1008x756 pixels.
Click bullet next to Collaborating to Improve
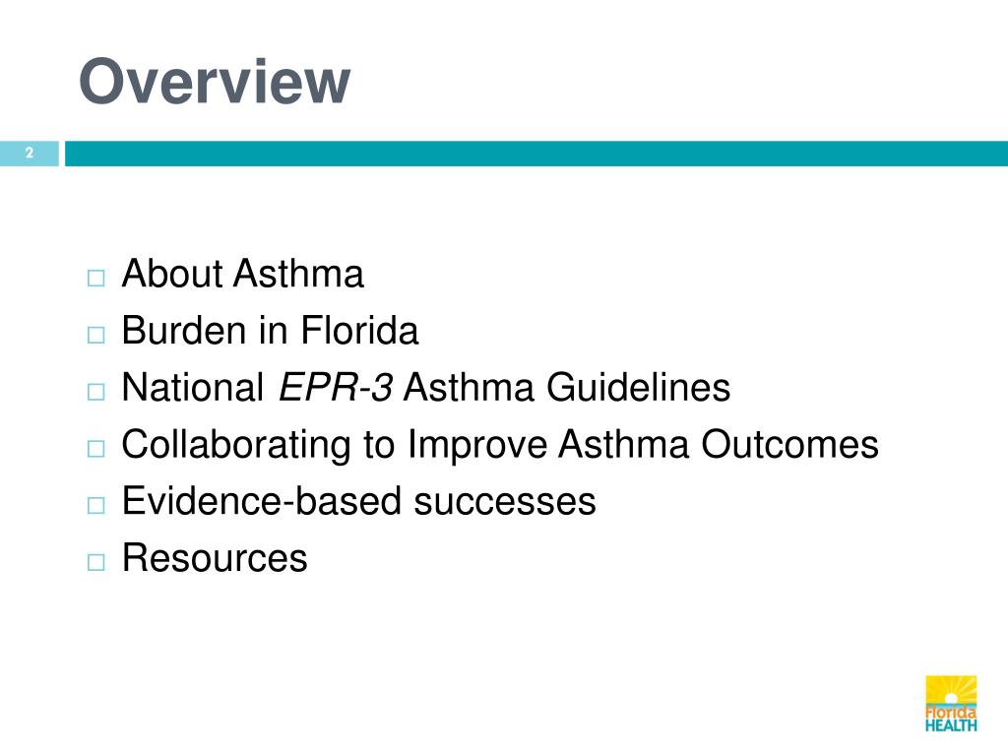pos(95,449)
